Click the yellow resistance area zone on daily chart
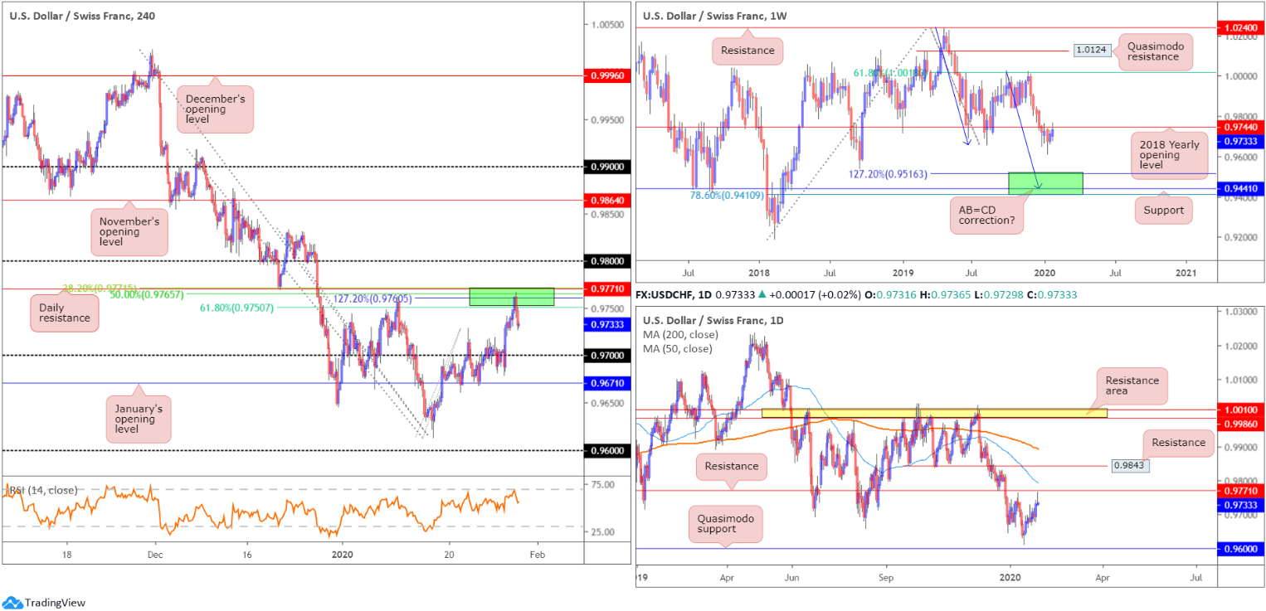 [x=934, y=412]
